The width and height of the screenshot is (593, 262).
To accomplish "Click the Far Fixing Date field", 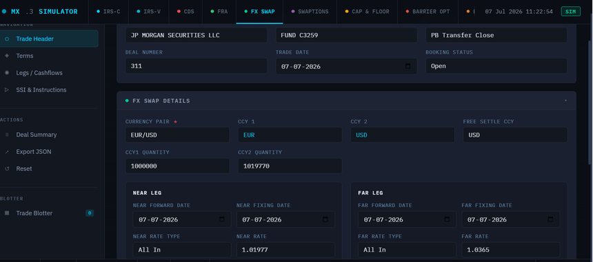I will pyautogui.click(x=510, y=219).
